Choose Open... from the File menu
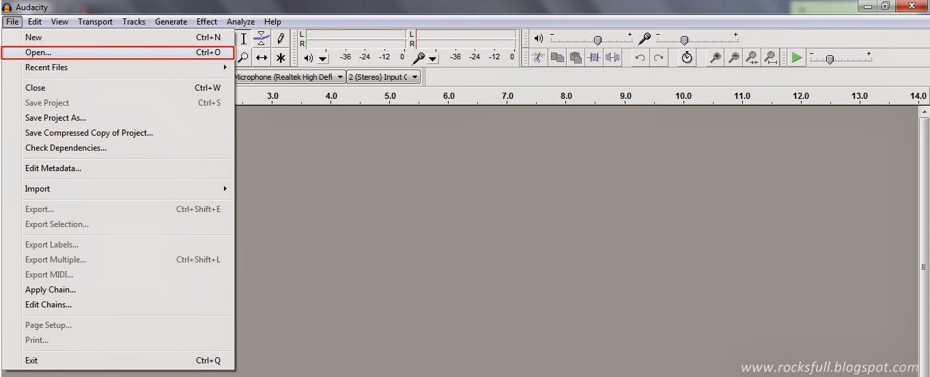Image resolution: width=930 pixels, height=377 pixels. pyautogui.click(x=118, y=52)
